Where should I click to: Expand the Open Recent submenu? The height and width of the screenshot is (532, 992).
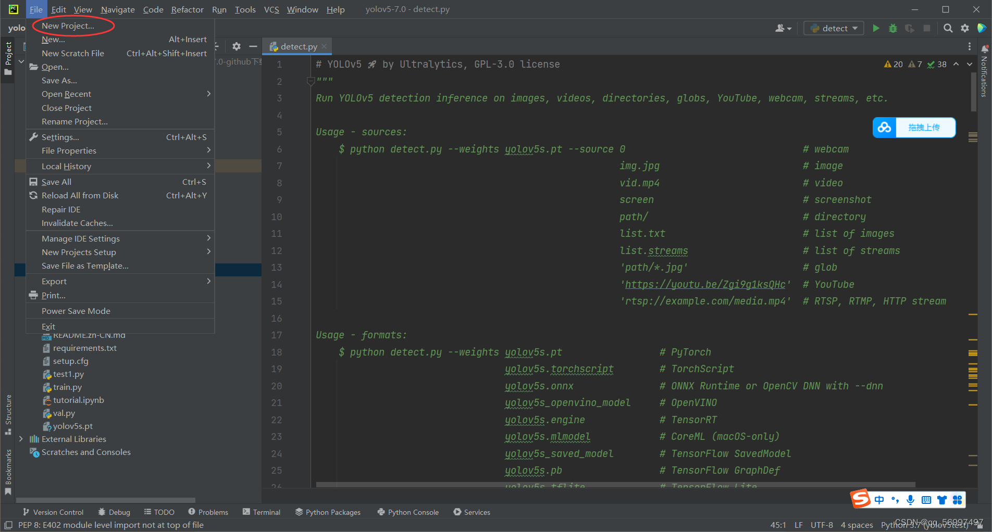(120, 94)
